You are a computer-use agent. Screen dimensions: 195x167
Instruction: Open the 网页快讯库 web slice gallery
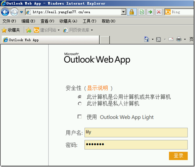click(78, 30)
